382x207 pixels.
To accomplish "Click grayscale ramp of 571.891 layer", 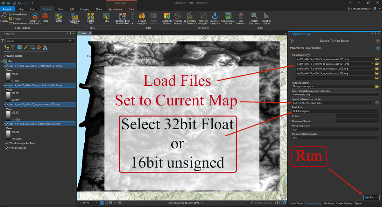I will point(8,96).
